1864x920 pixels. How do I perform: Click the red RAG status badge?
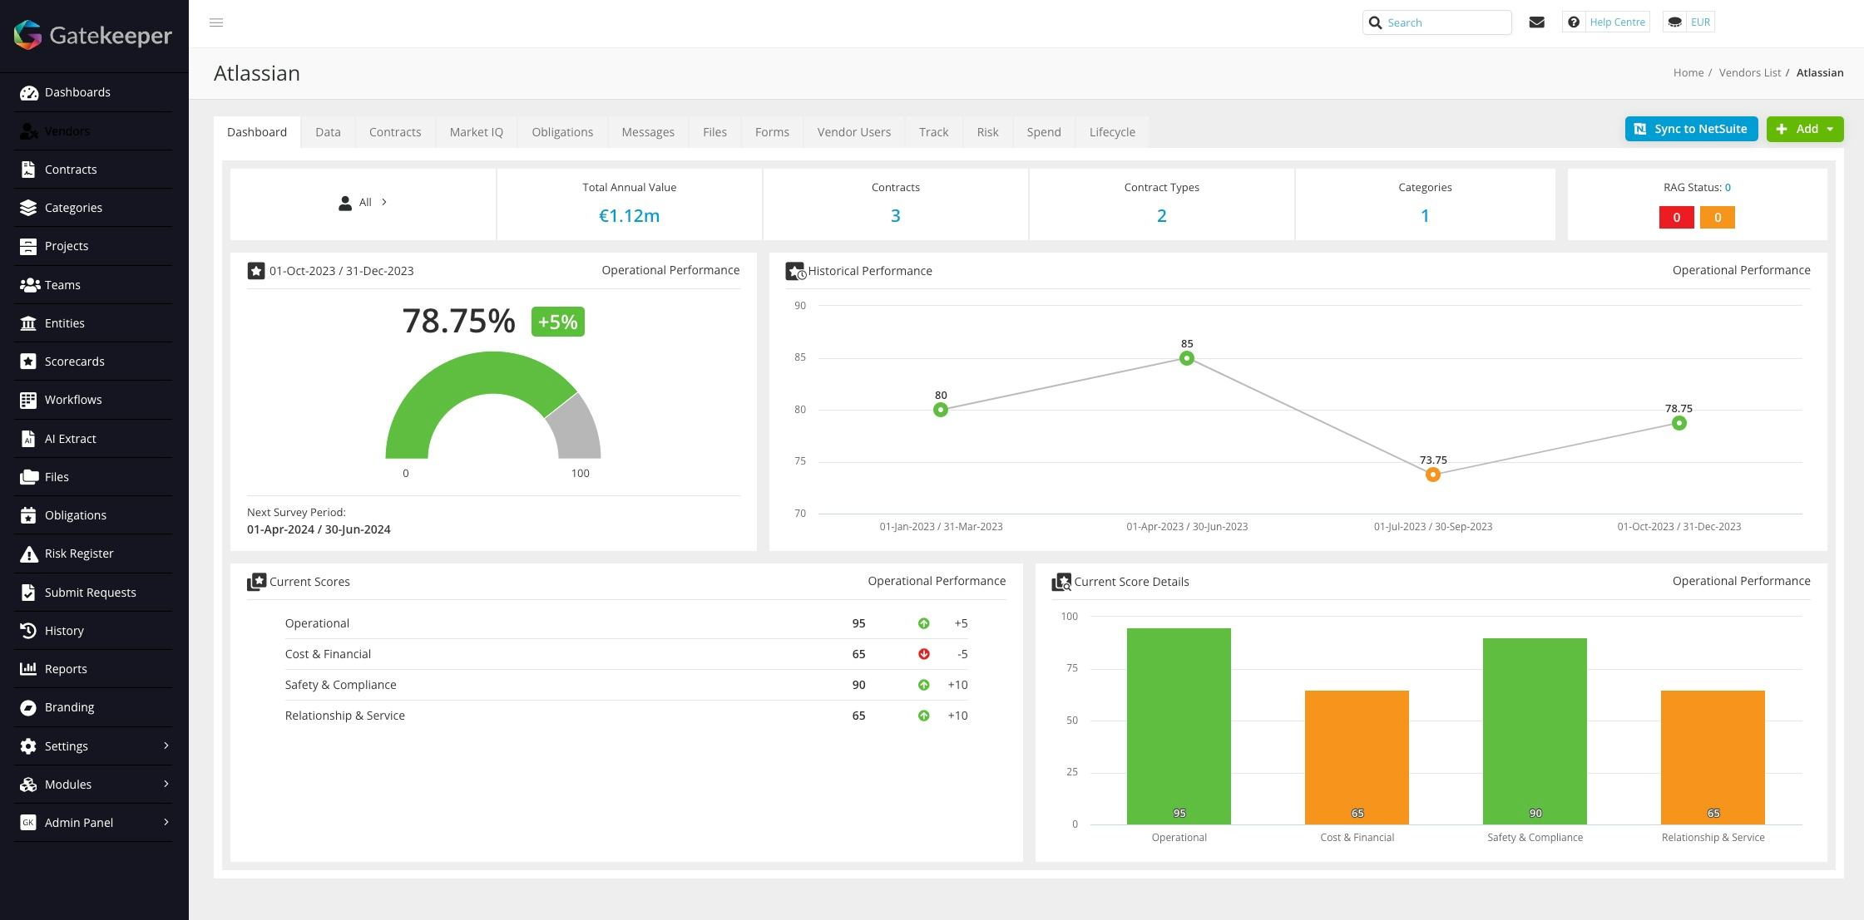1676,218
